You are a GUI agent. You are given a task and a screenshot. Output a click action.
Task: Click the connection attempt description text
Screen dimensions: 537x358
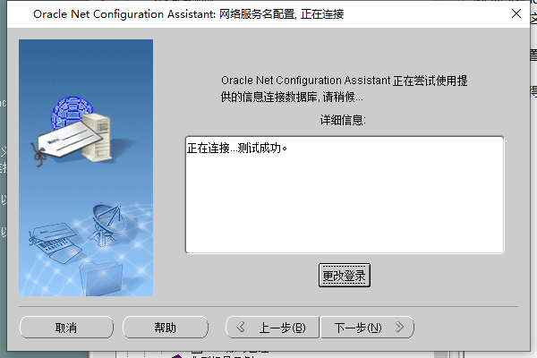click(344, 89)
